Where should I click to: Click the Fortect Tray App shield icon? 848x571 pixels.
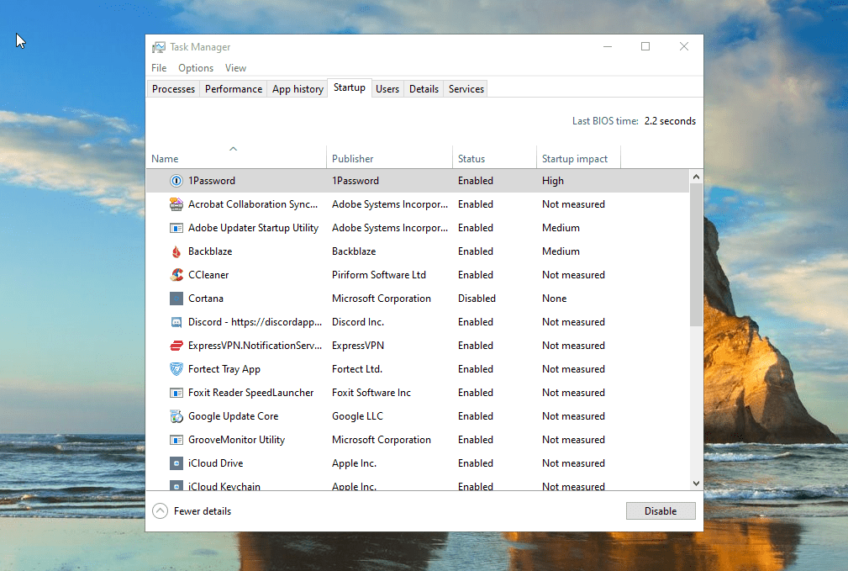176,369
